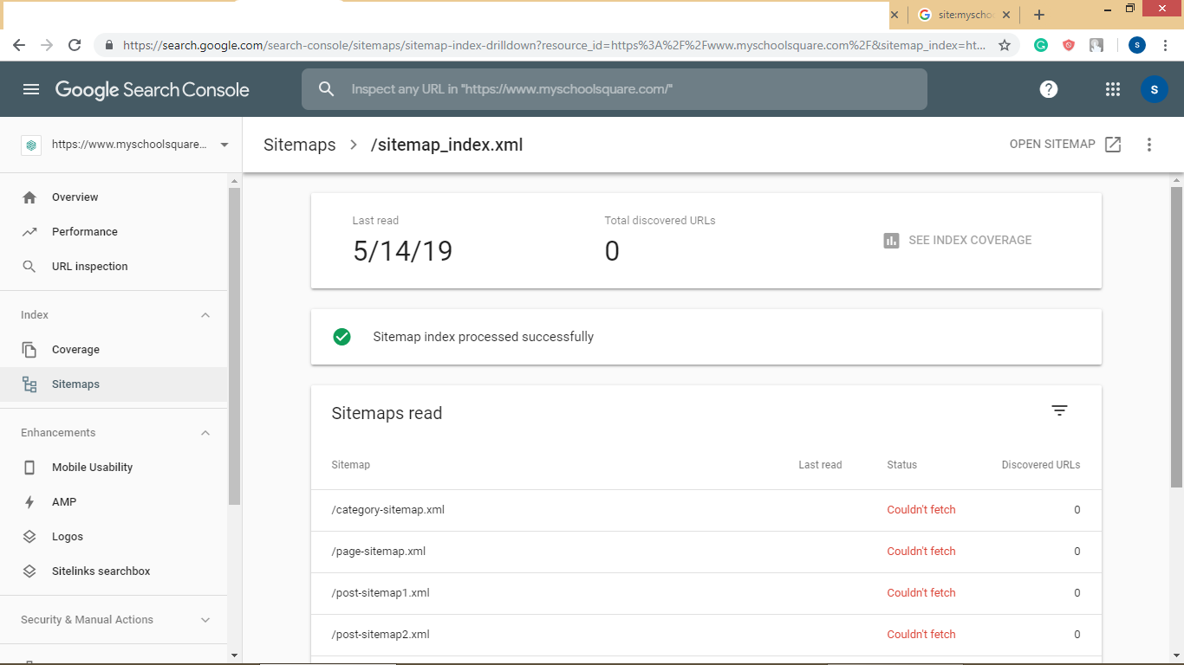Image resolution: width=1184 pixels, height=665 pixels.
Task: Click the sidebar scroll-down arrow
Action: click(234, 655)
